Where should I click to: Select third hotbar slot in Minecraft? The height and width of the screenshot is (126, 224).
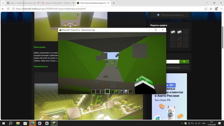pyautogui.click(x=103, y=91)
